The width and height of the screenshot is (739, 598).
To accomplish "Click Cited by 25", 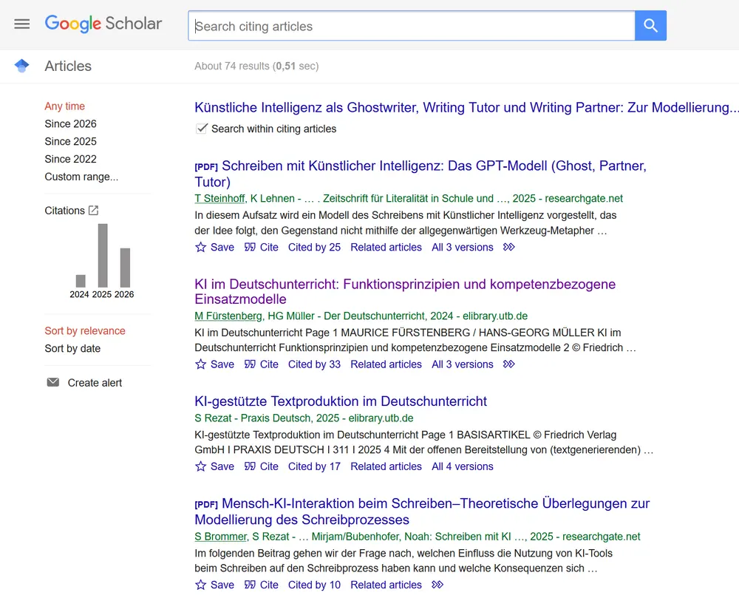I will tap(314, 247).
